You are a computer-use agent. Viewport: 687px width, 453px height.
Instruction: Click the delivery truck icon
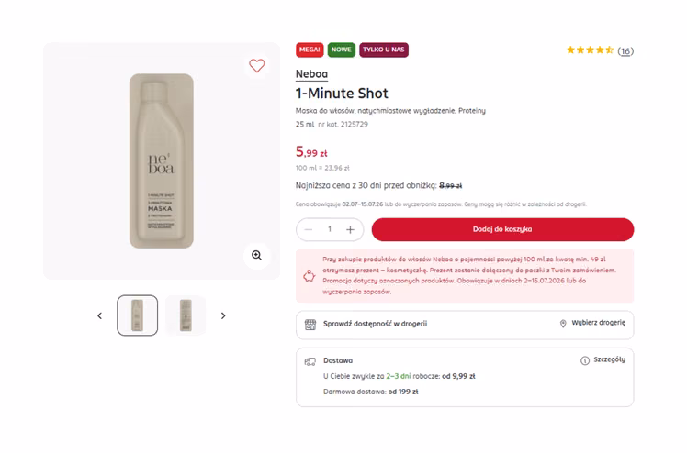(x=310, y=361)
